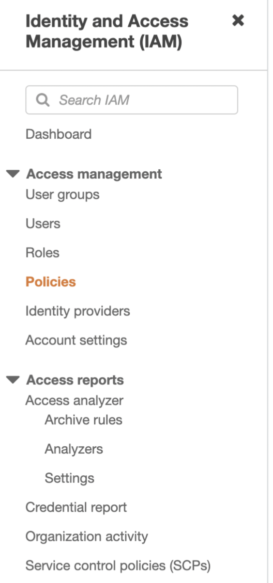This screenshot has width=273, height=583.
Task: Open the Users list
Action: point(43,224)
